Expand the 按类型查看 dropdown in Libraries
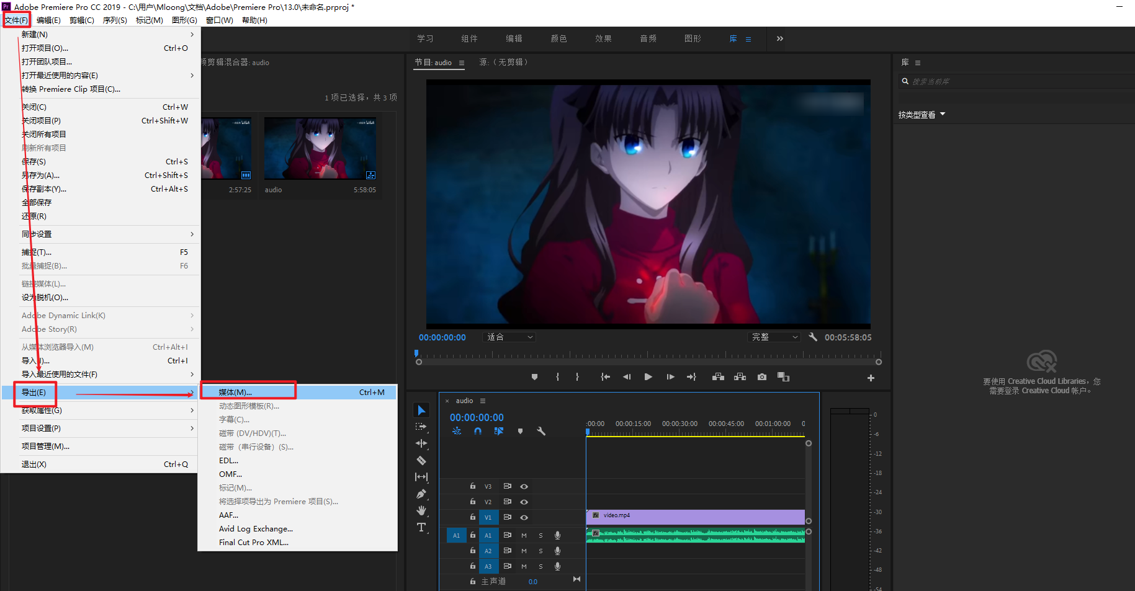This screenshot has height=591, width=1135. [922, 115]
